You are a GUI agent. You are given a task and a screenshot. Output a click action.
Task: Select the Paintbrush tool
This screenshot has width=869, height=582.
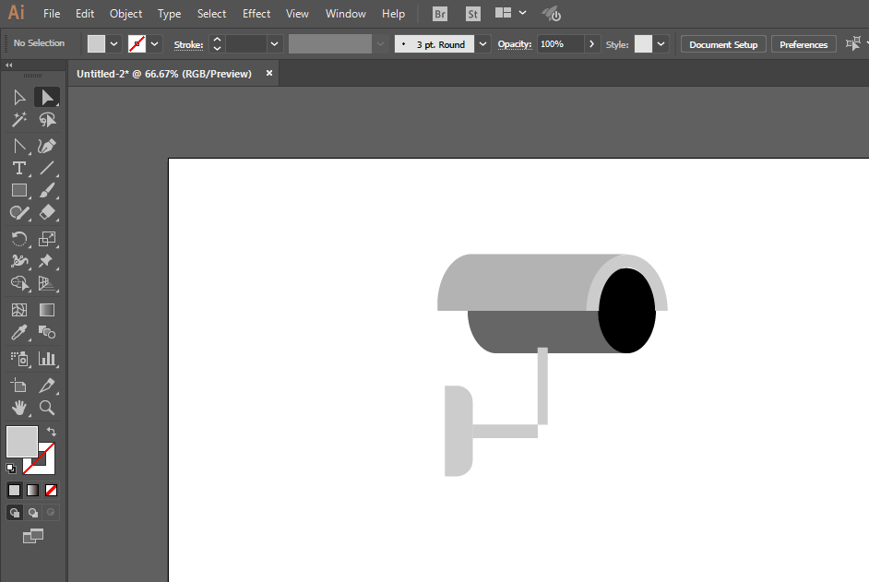click(x=47, y=190)
